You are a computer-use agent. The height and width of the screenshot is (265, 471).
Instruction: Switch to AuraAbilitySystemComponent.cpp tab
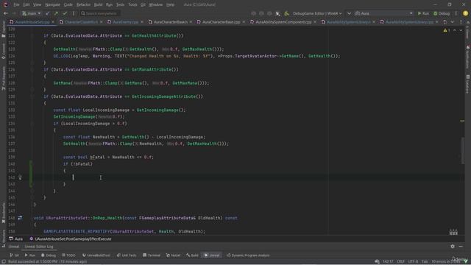(x=283, y=22)
